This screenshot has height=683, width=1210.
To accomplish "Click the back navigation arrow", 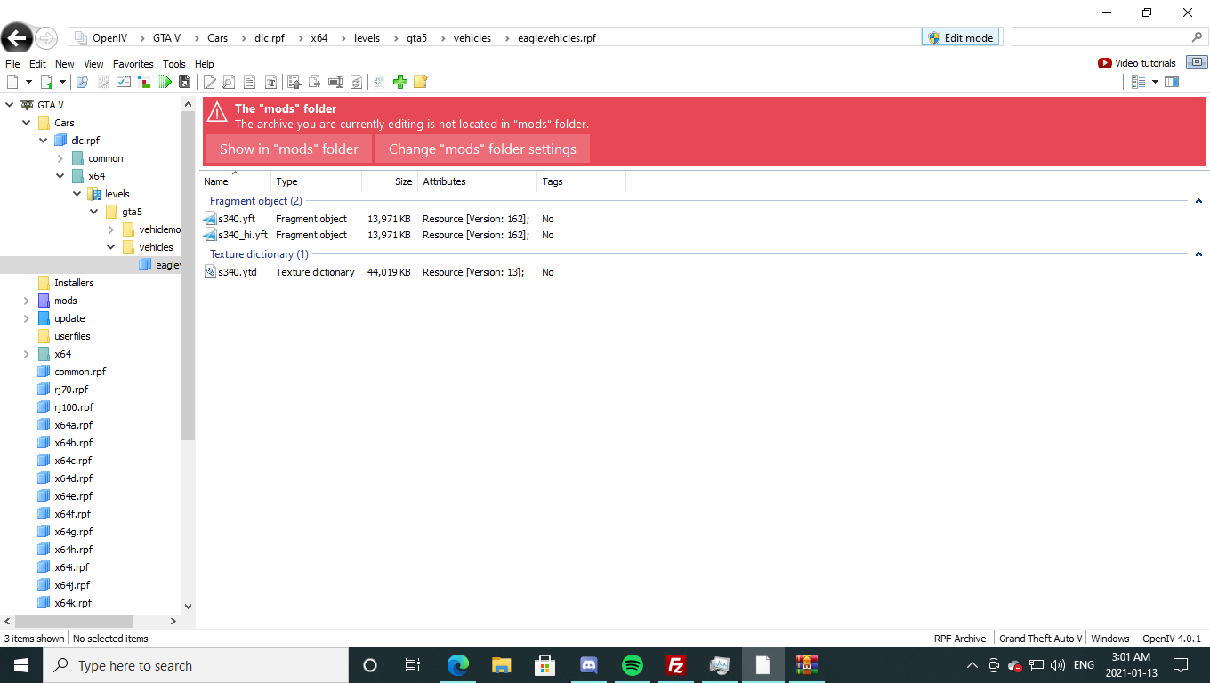I will (17, 38).
